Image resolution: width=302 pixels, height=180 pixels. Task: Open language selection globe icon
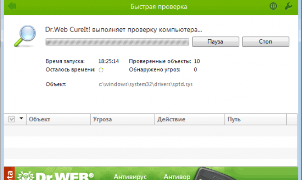[x=273, y=6]
